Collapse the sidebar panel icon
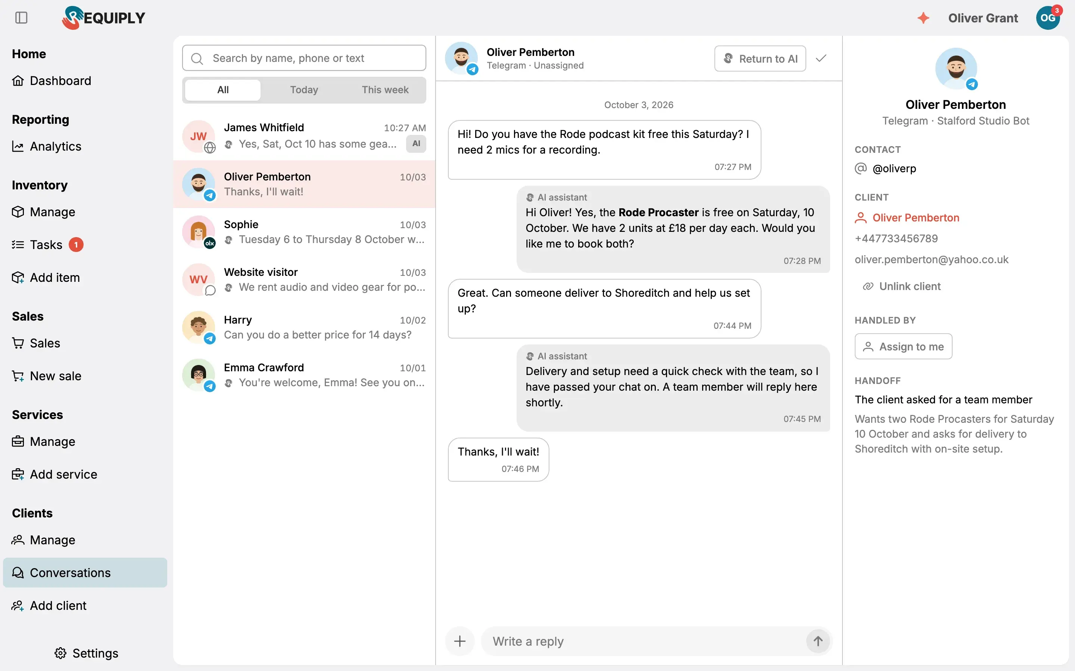1075x671 pixels. (21, 18)
